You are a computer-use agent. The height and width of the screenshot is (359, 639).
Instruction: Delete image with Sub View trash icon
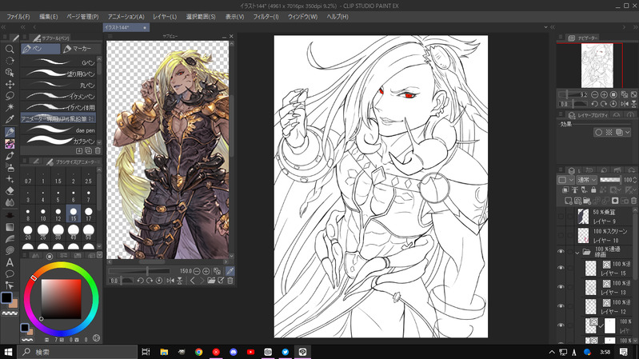[230, 281]
